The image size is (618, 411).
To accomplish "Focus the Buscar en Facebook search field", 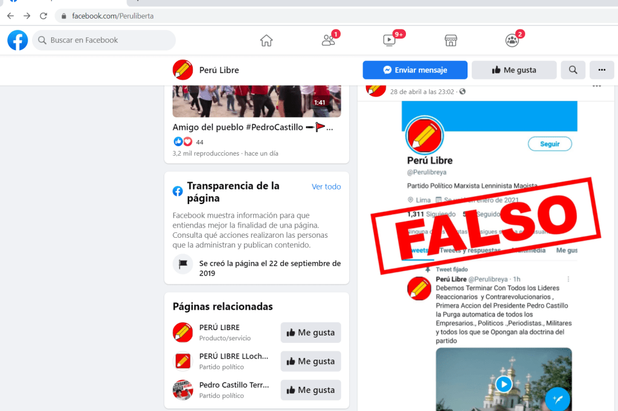I will (104, 40).
